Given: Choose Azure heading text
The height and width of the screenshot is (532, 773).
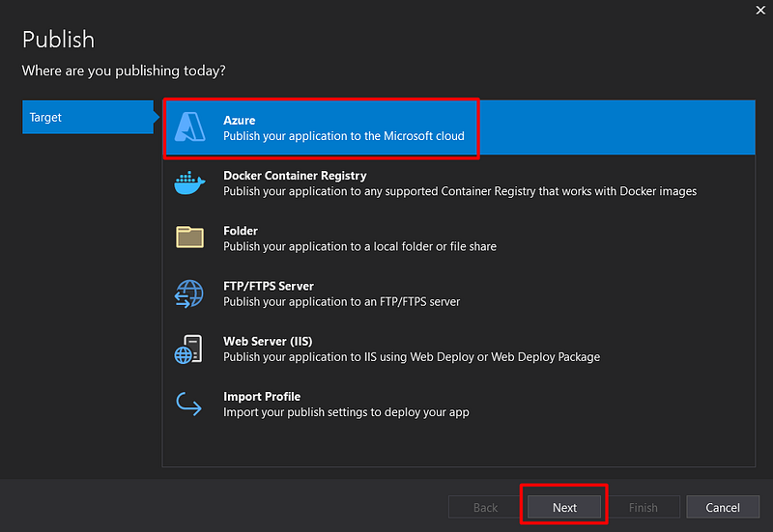Looking at the screenshot, I should pyautogui.click(x=239, y=120).
